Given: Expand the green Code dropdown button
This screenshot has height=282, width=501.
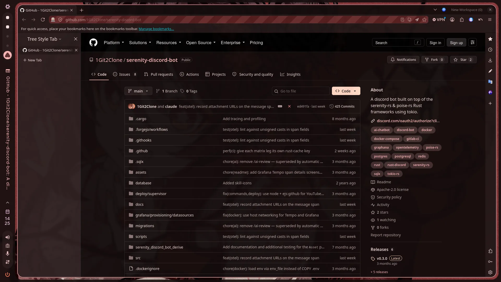Looking at the screenshot, I should [x=346, y=91].
